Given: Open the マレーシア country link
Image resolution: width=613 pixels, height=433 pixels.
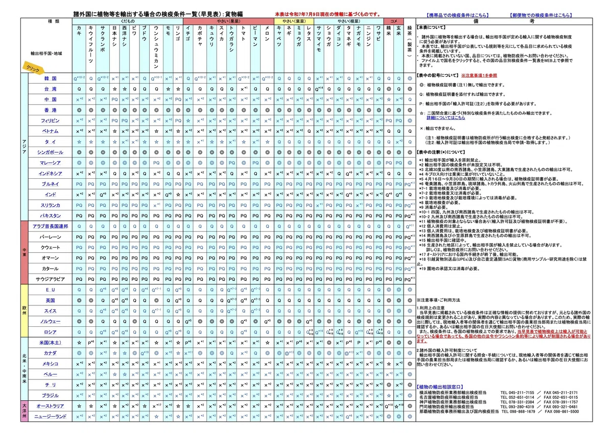Looking at the screenshot, I should (50, 162).
